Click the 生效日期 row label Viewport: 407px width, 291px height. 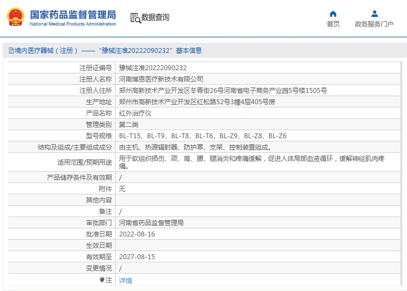(99, 245)
